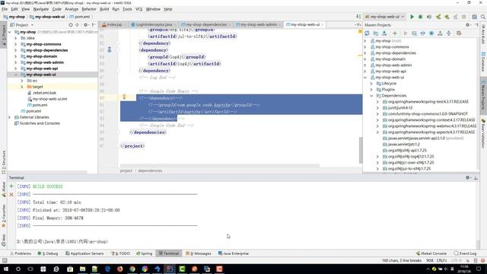Toggle Maven Skip Tests Mode
The height and width of the screenshot is (274, 487).
[x=431, y=33]
